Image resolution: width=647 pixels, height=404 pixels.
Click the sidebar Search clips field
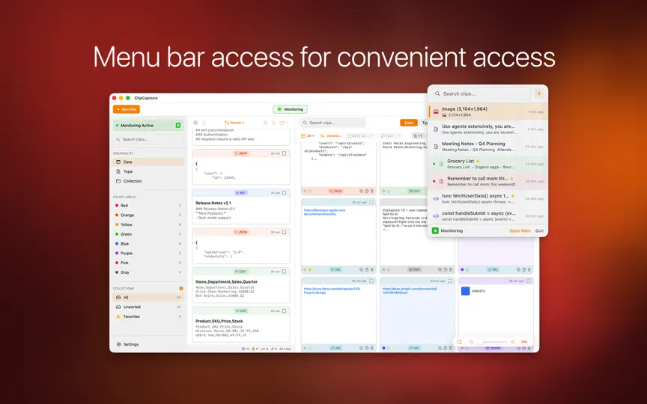(x=148, y=139)
